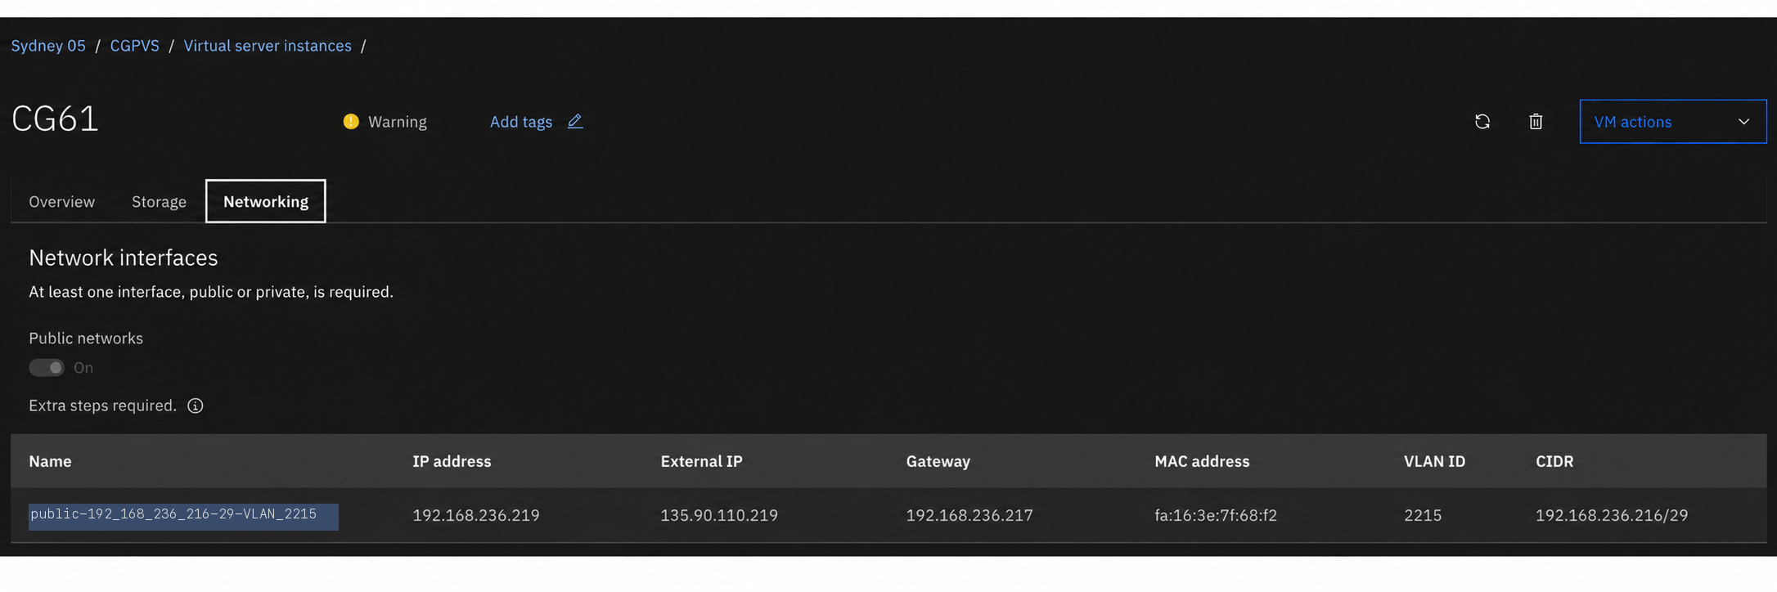
Task: Click the Extra steps required info icon
Action: [195, 406]
